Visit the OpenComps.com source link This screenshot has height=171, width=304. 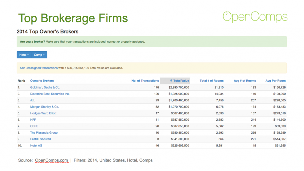pos(52,160)
